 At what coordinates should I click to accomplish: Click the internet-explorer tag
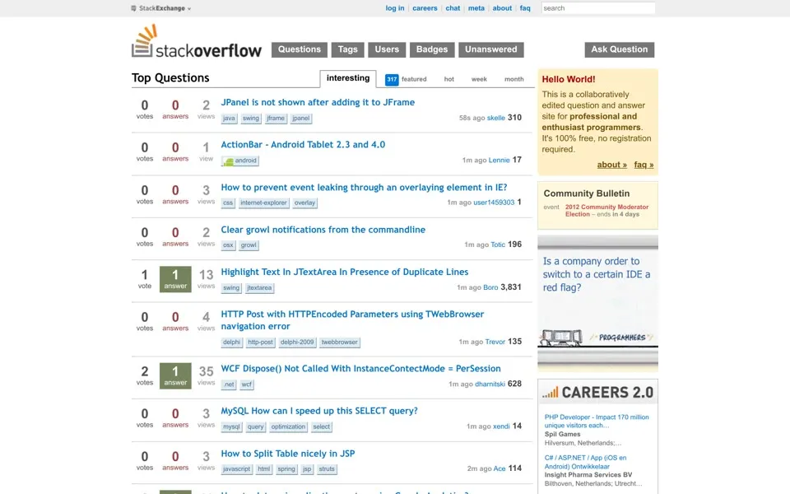pos(263,203)
